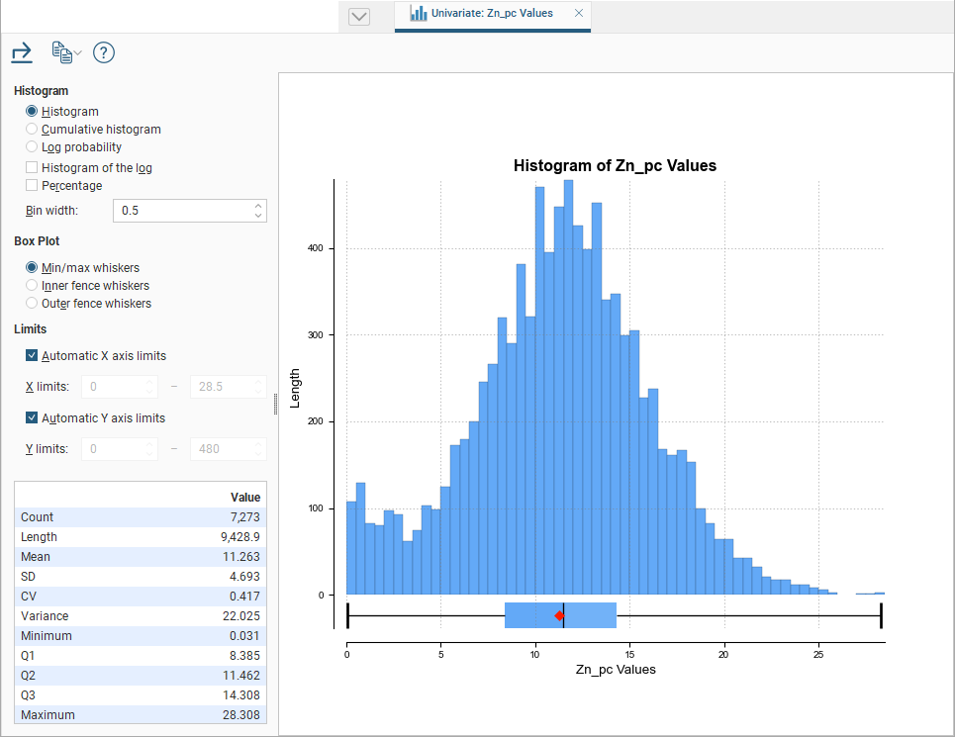Enable the Percentage checkbox
Screen dimensions: 955x737
pyautogui.click(x=32, y=186)
